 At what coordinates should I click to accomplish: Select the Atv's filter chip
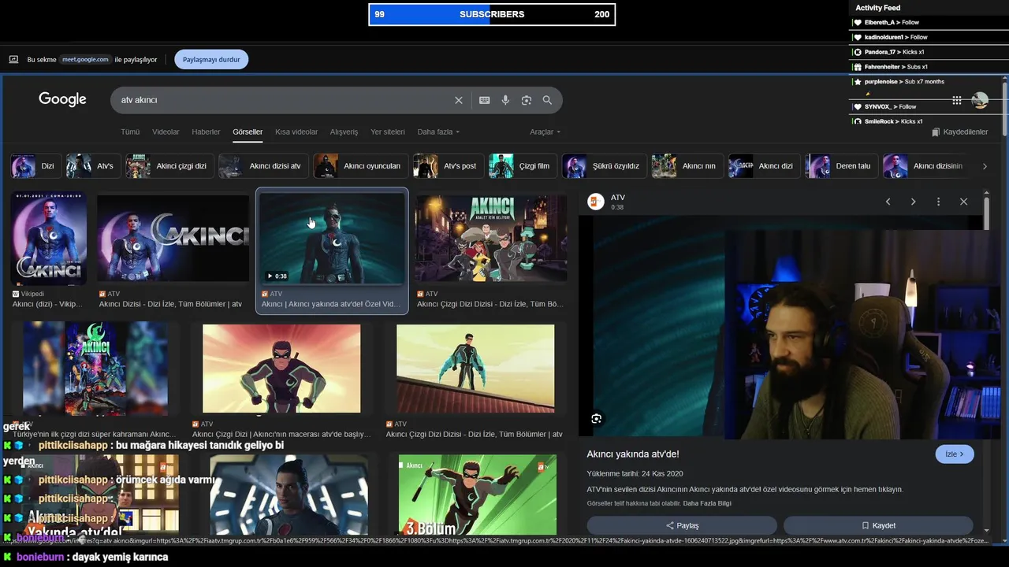point(93,166)
